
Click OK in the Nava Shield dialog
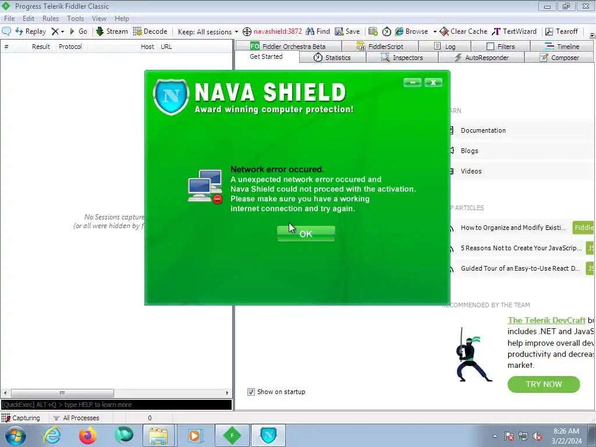tap(306, 234)
